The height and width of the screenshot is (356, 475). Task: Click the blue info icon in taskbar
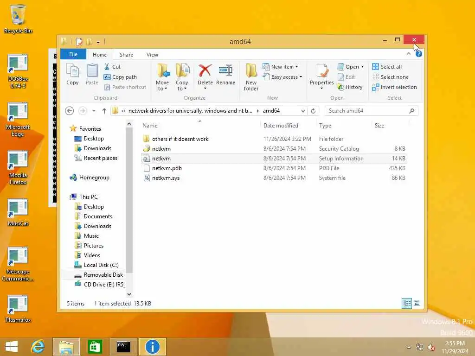click(x=152, y=347)
